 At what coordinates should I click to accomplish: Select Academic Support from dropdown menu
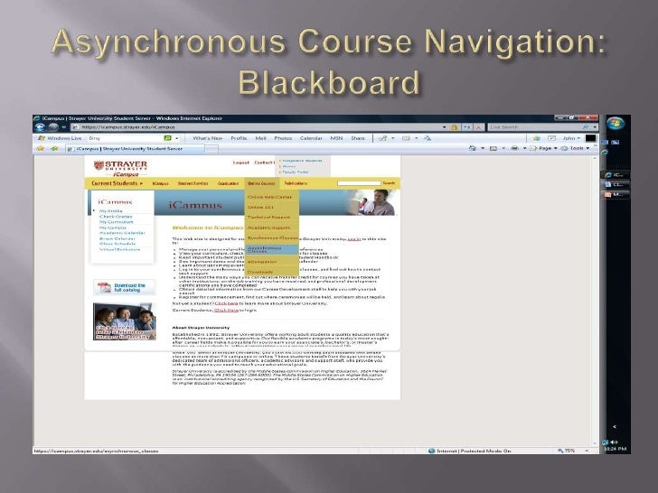(268, 228)
